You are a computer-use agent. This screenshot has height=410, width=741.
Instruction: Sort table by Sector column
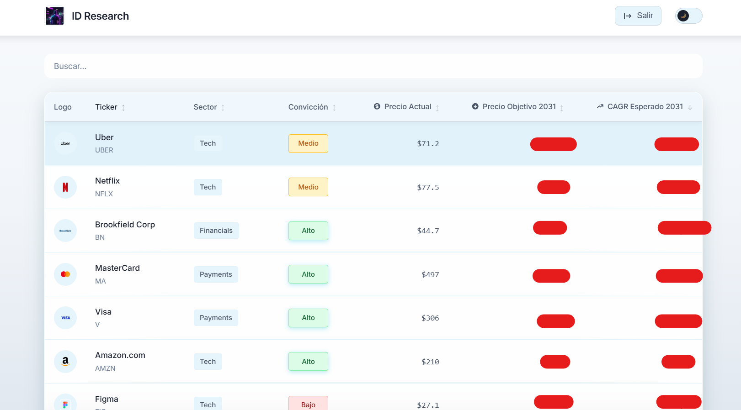209,107
